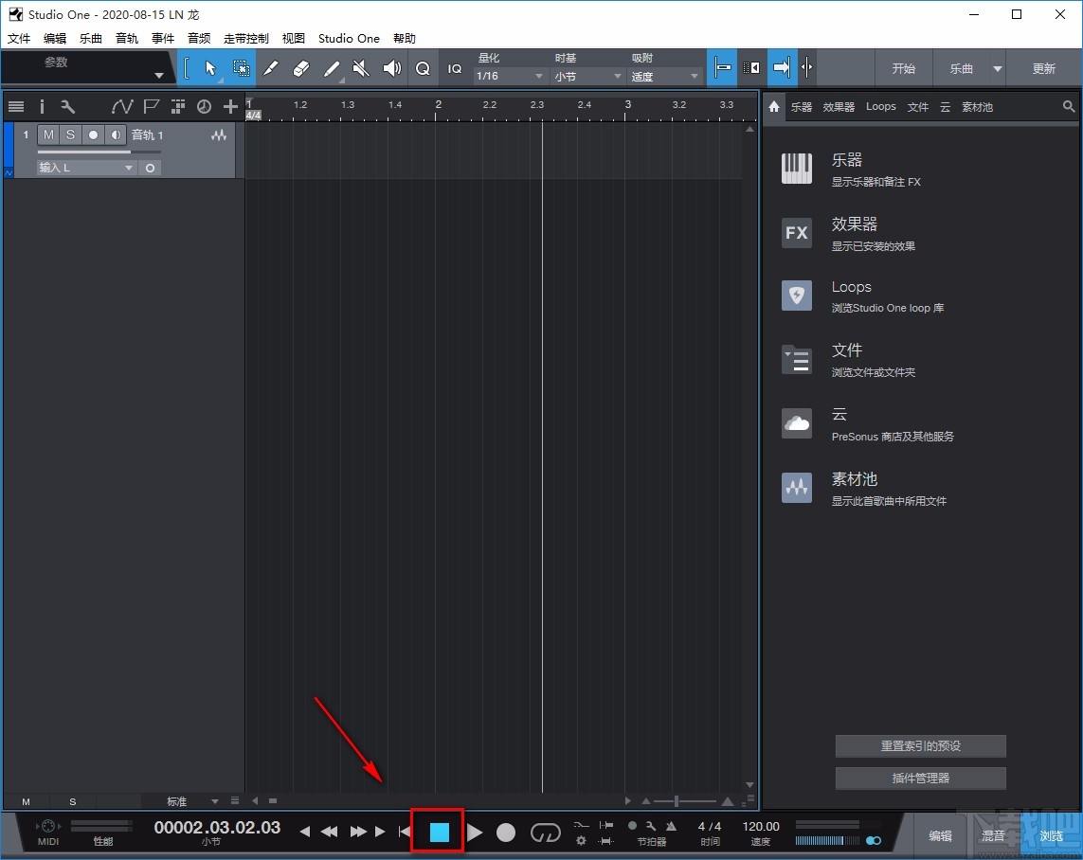Viewport: 1083px width, 860px height.
Task: Open the tempo/time clock icon
Action: pyautogui.click(x=204, y=106)
